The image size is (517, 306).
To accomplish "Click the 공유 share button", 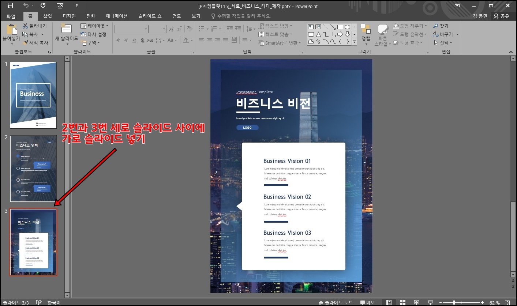I will 501,16.
